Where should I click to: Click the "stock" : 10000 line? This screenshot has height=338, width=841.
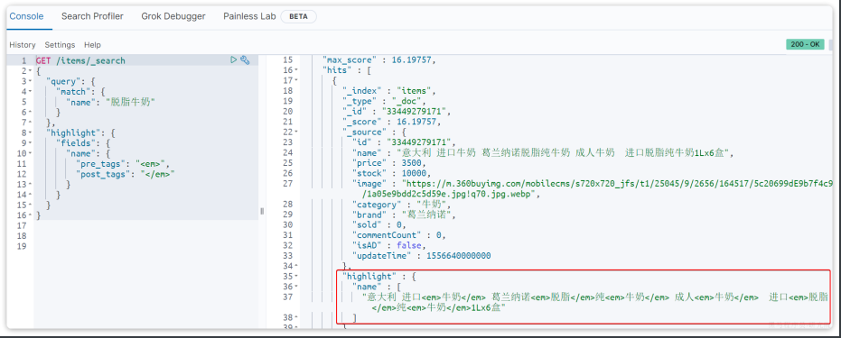point(391,173)
